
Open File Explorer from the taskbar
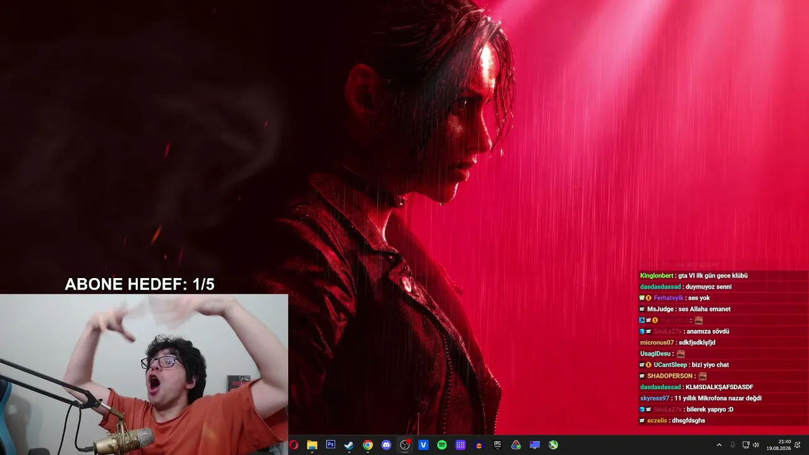(312, 445)
